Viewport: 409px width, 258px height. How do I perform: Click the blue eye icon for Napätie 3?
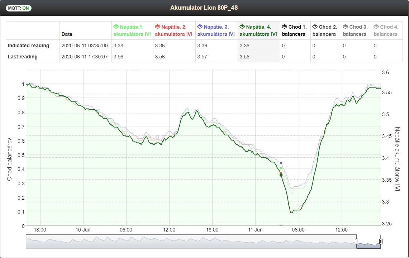(x=200, y=27)
